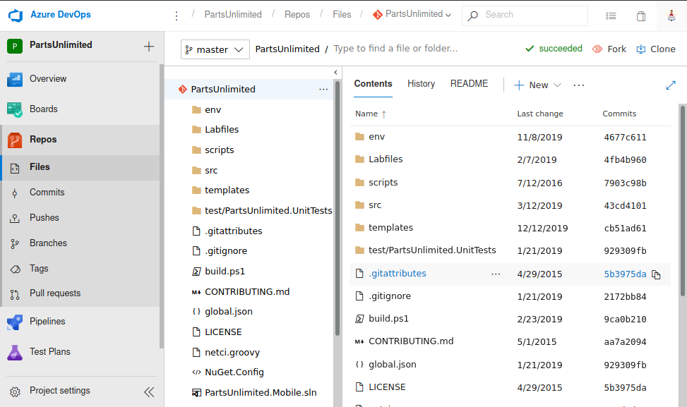Add new item with the plus next to PartsUnlimited
The width and height of the screenshot is (687, 407).
(149, 46)
